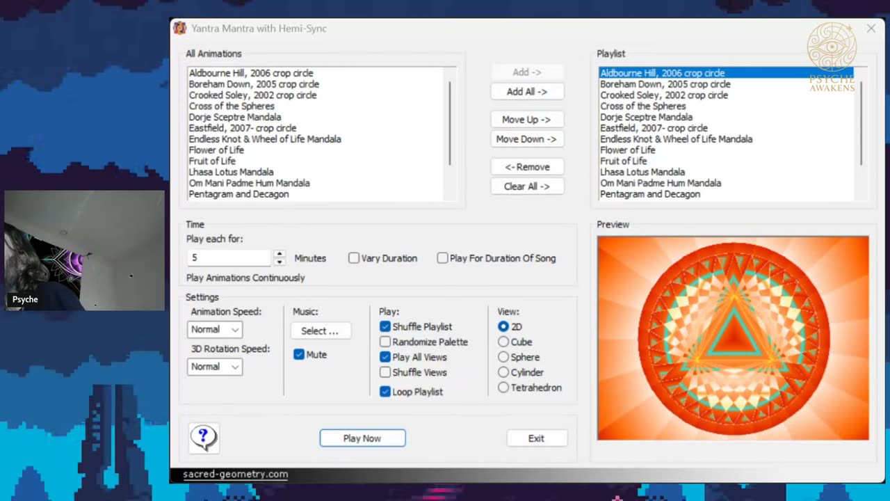Click the Yantra Mantra app icon in title bar
The width and height of the screenshot is (890, 501).
[180, 29]
